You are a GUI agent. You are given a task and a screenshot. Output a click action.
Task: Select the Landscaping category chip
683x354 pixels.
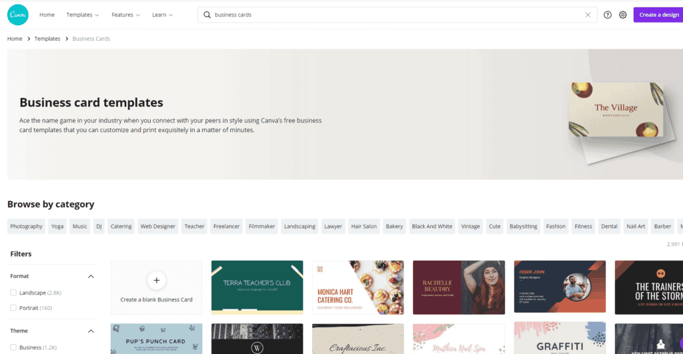299,227
